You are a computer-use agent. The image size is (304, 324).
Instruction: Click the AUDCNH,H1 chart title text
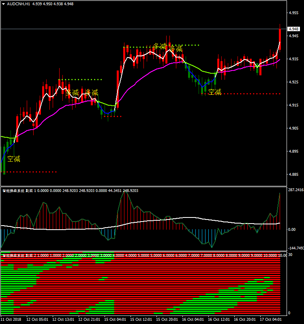(x=18, y=4)
